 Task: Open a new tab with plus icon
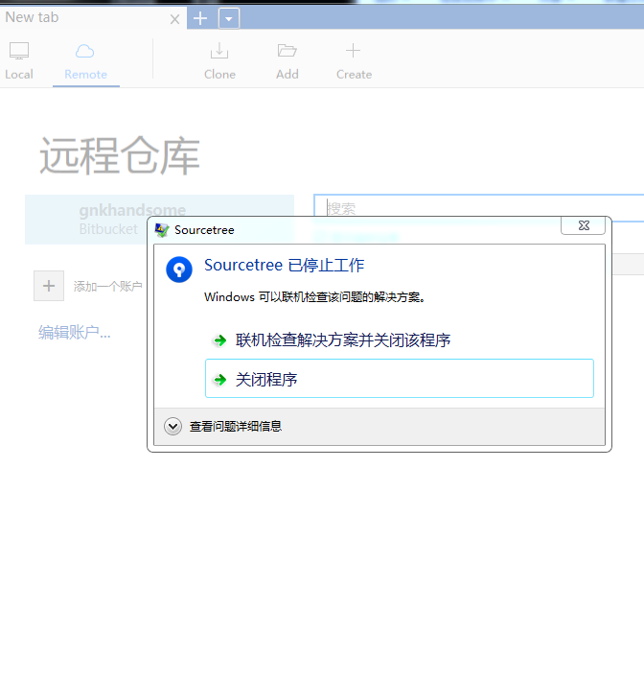tap(200, 18)
